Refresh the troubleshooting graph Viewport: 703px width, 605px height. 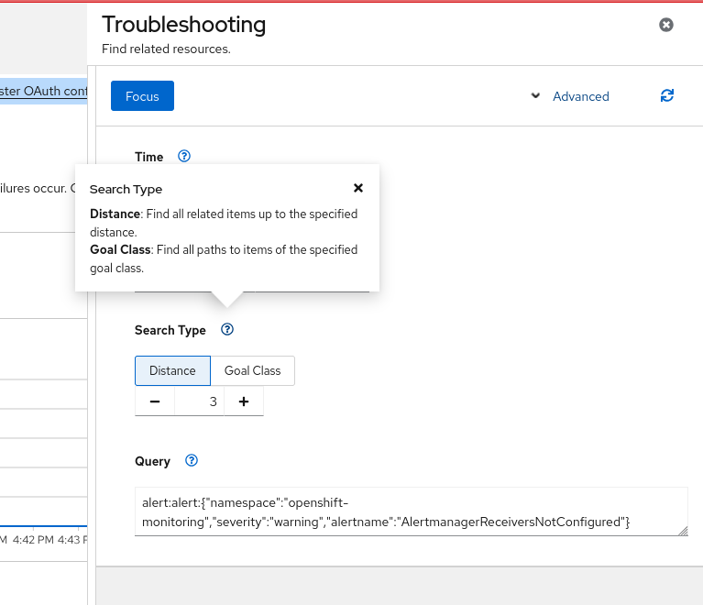point(666,95)
